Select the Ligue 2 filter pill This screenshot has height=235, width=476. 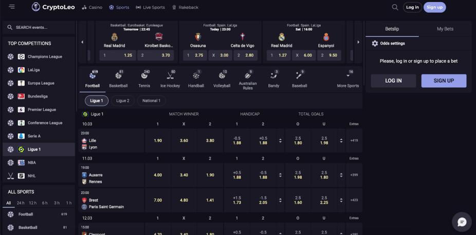point(123,101)
